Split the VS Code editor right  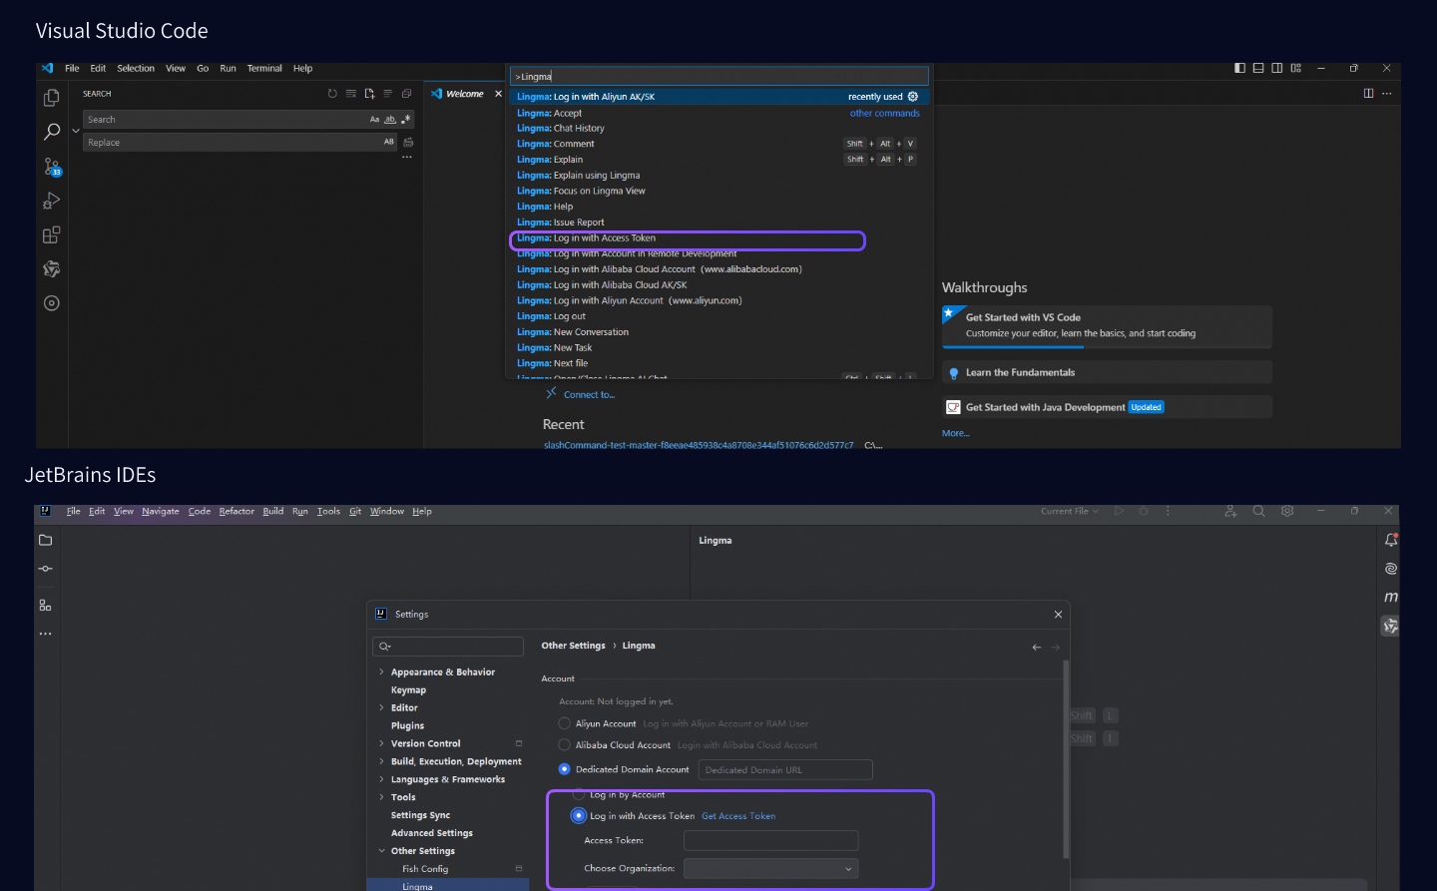[1368, 94]
